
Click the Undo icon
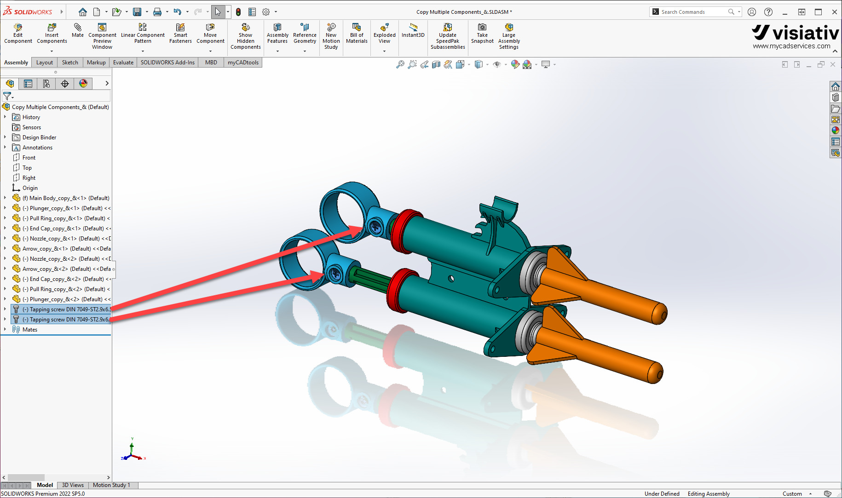pyautogui.click(x=178, y=12)
